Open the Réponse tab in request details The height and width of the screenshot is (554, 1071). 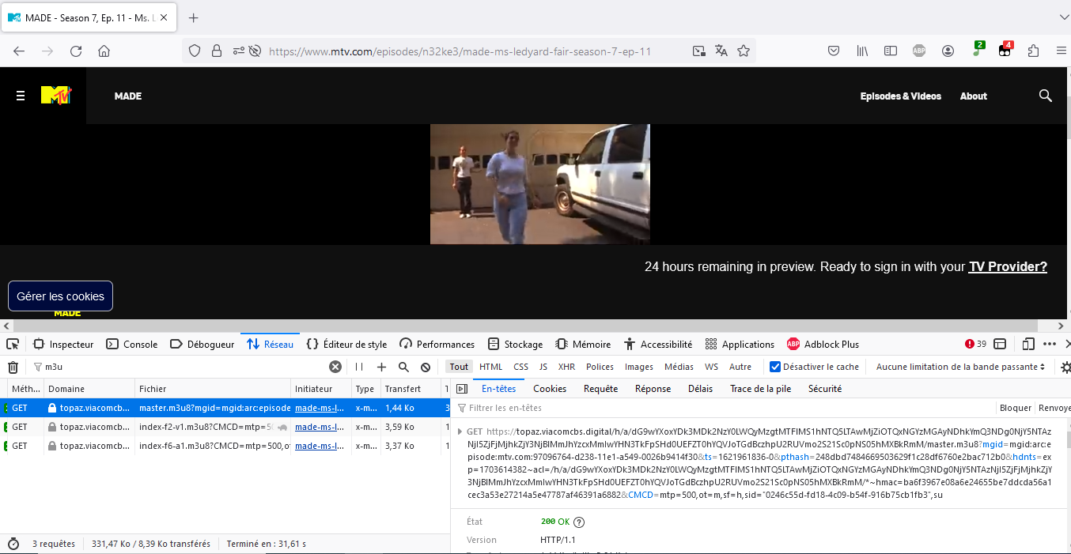click(653, 388)
